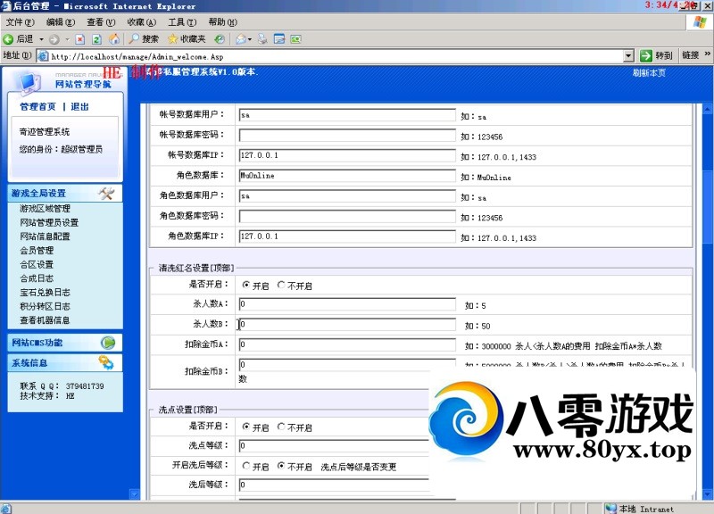Screen dimensions: 714x514
Task: Open the address bar dropdown arrow
Action: [628, 56]
